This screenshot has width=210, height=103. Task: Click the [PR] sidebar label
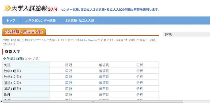click(x=169, y=34)
